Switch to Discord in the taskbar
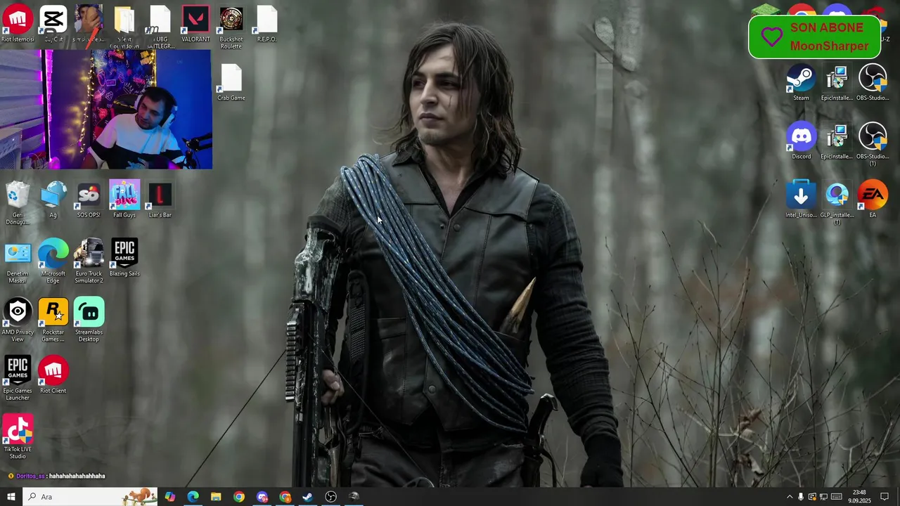 tap(262, 497)
